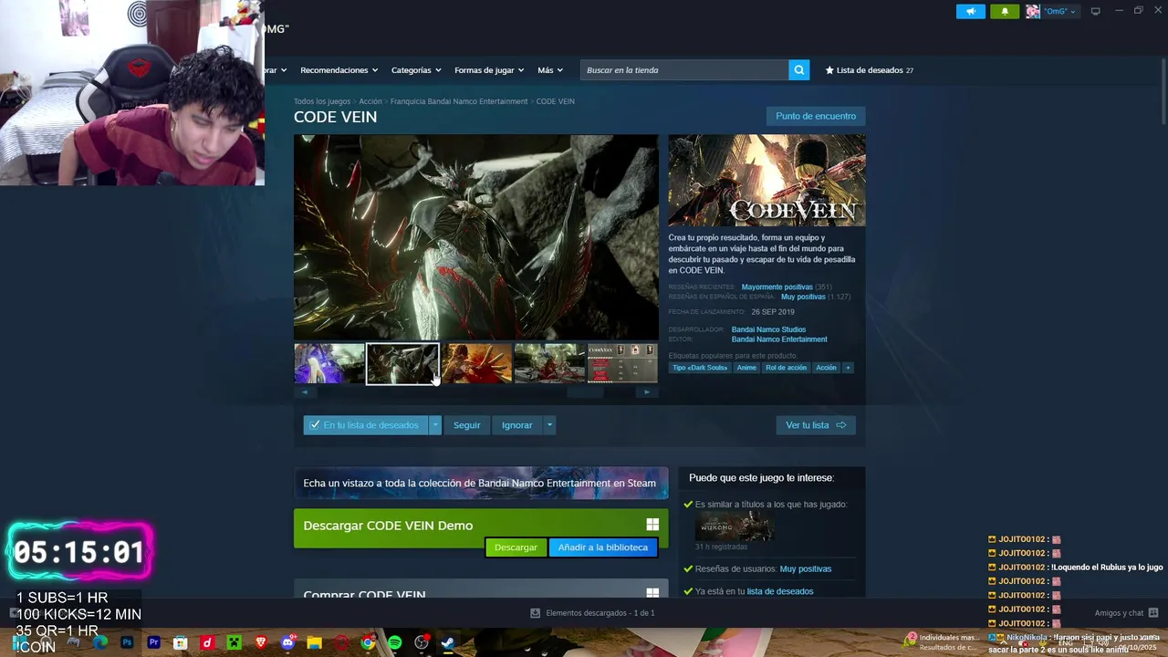1168x657 pixels.
Task: Launch Microsoft Edge from the taskbar
Action: tap(100, 642)
